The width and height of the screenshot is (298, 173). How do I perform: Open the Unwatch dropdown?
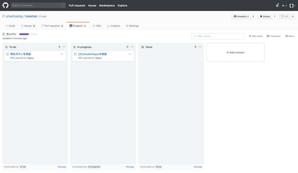241,16
